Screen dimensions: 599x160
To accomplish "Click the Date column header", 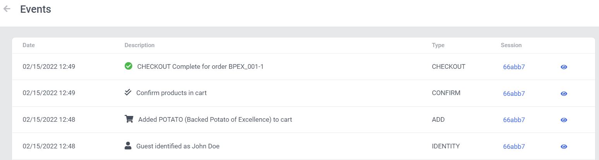I will click(29, 45).
